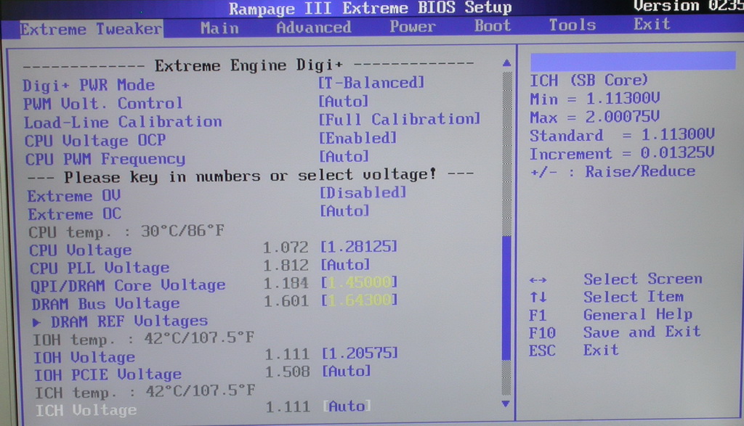The height and width of the screenshot is (426, 744).
Task: Edit CPU Voltage value 1.28125
Action: 359,247
